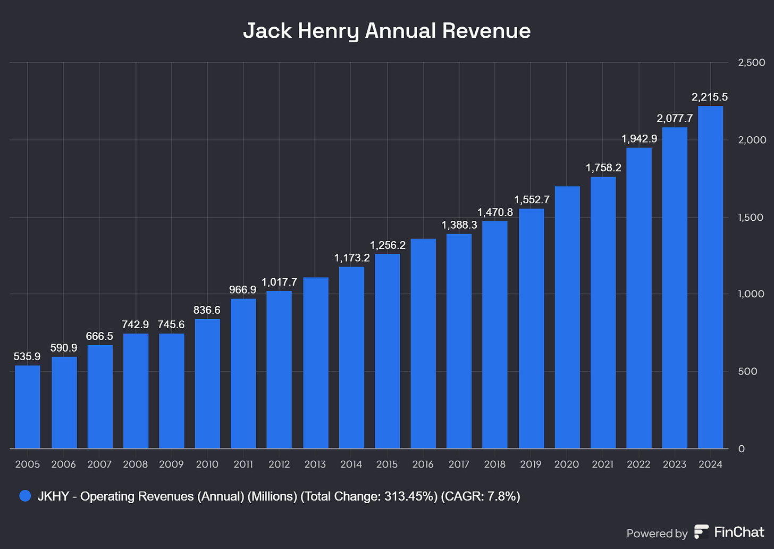This screenshot has height=549, width=774.
Task: Click the 1,256.2 data label
Action: [388, 245]
